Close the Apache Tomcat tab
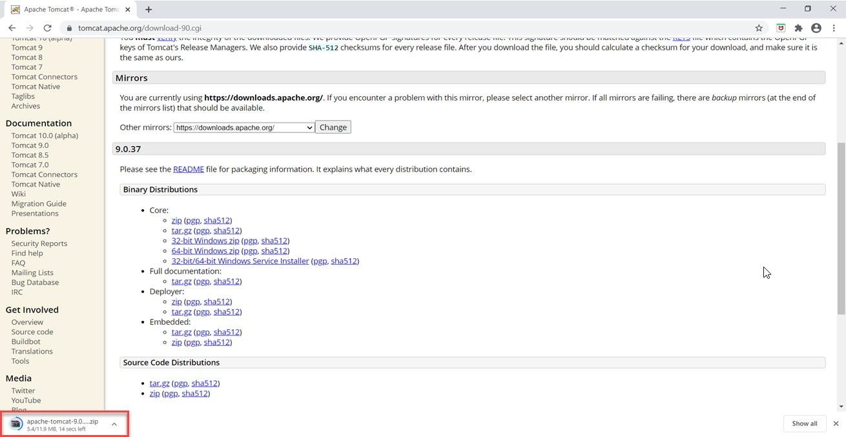The image size is (846, 437). pyautogui.click(x=128, y=10)
